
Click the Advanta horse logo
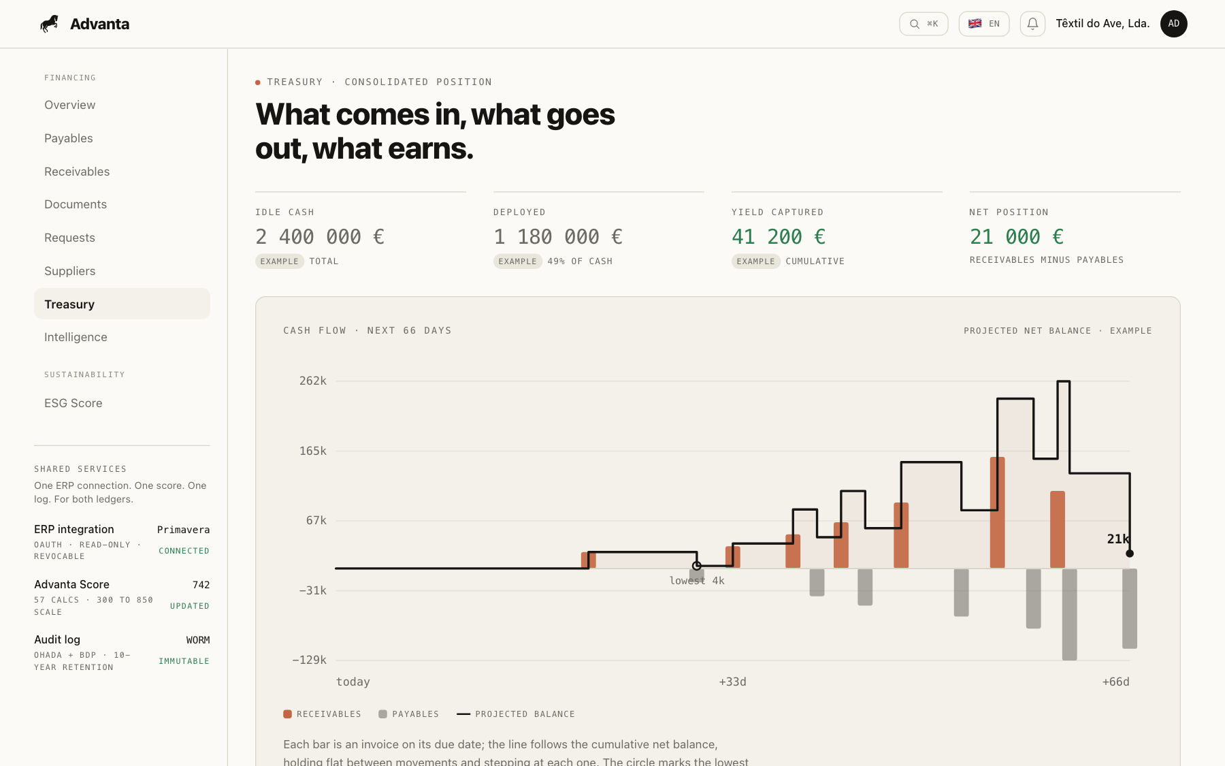click(x=49, y=24)
